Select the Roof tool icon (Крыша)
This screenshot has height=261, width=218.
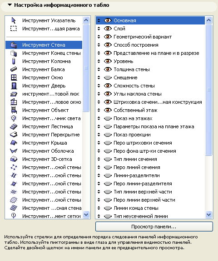pos(14,143)
